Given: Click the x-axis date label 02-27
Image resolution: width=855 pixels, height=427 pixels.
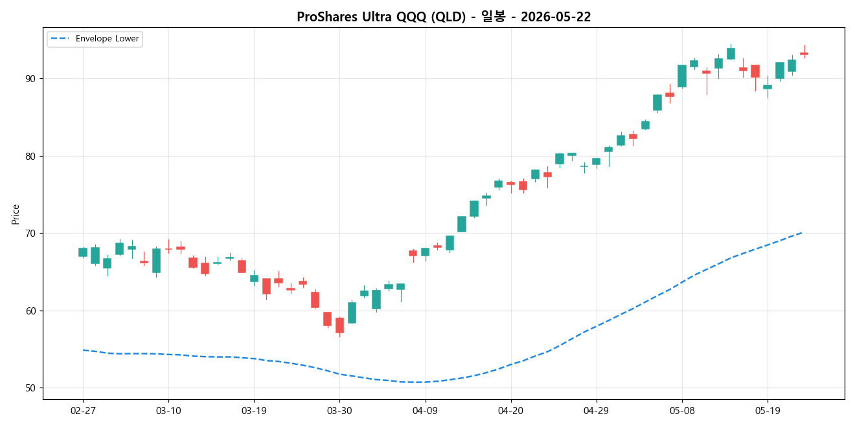Looking at the screenshot, I should coord(83,410).
